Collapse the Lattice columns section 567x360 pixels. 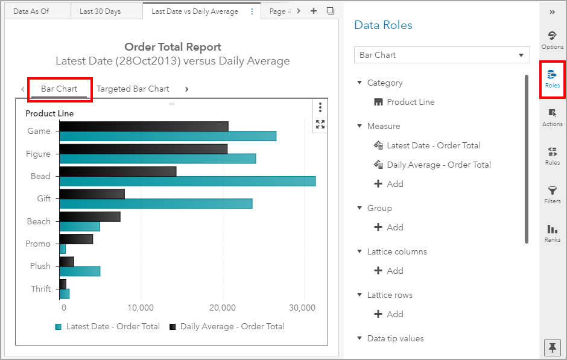coord(360,251)
